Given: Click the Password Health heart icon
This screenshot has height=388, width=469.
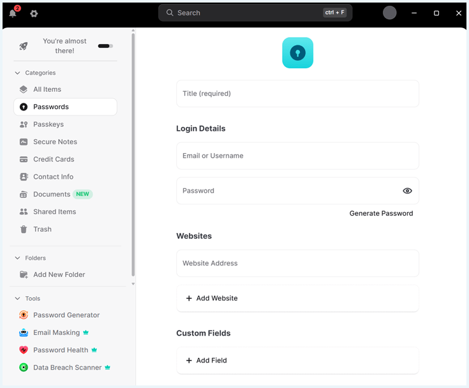Looking at the screenshot, I should 24,350.
